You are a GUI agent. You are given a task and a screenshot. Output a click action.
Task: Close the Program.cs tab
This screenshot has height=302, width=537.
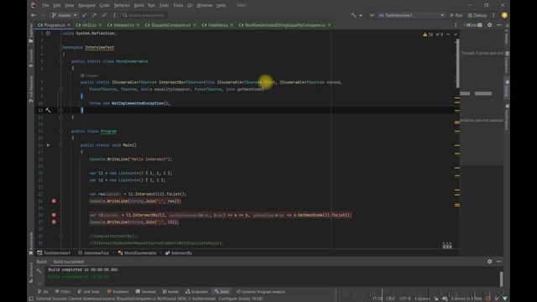coord(69,25)
